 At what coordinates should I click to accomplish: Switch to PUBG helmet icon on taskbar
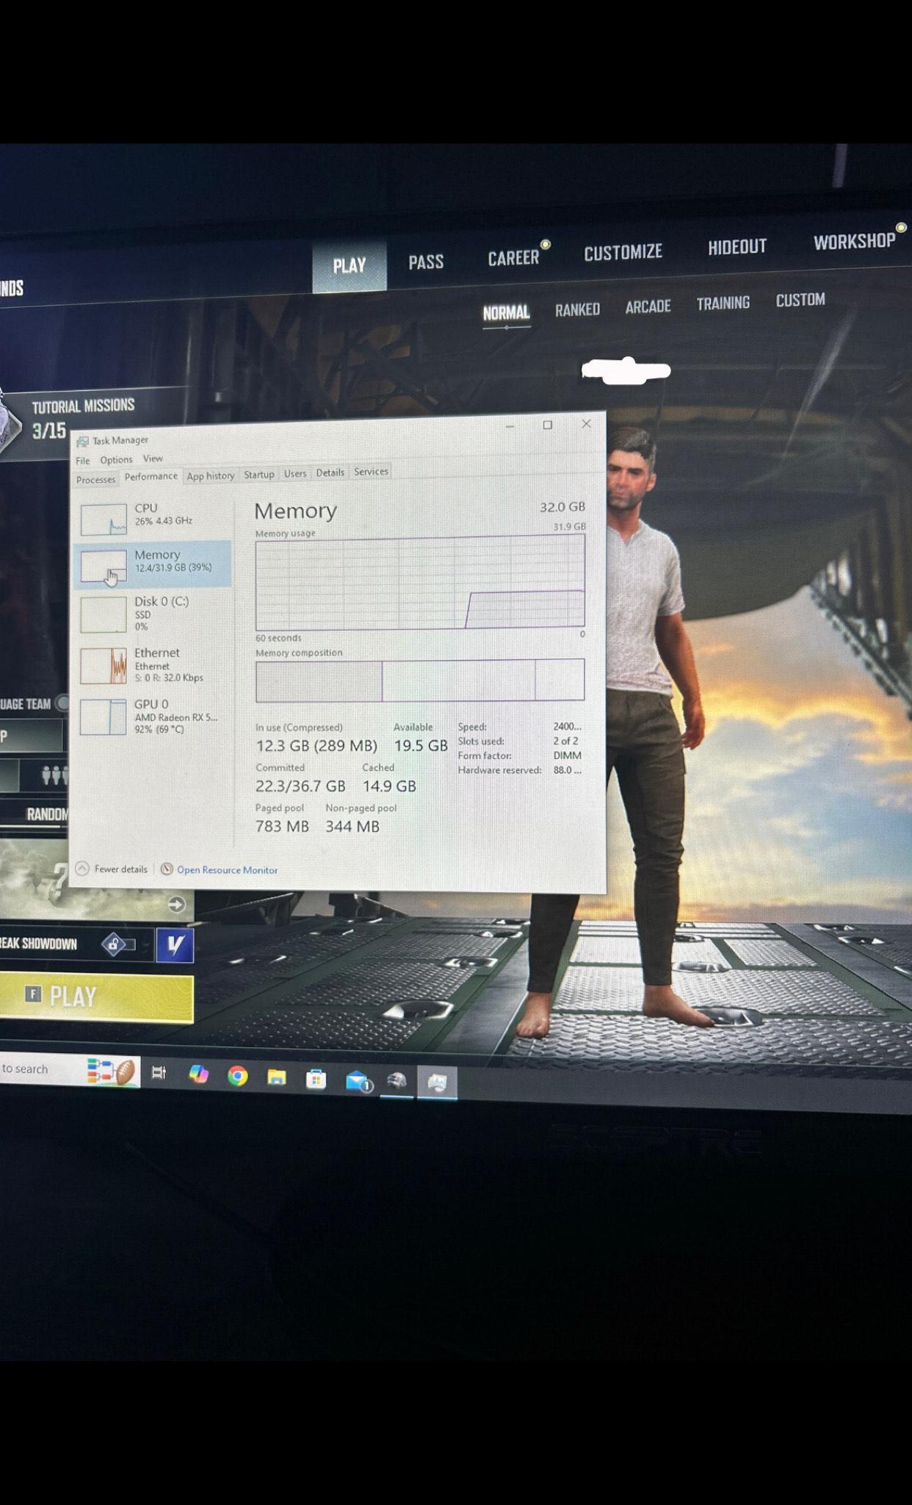(397, 1080)
